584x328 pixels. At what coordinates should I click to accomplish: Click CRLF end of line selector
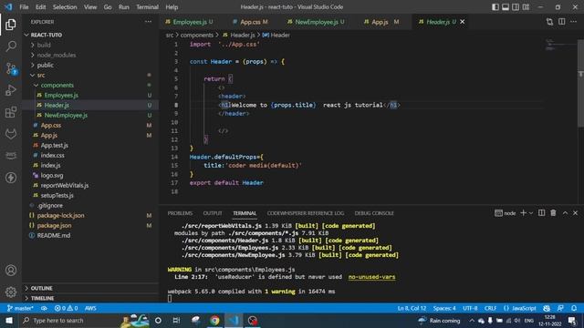(490, 308)
